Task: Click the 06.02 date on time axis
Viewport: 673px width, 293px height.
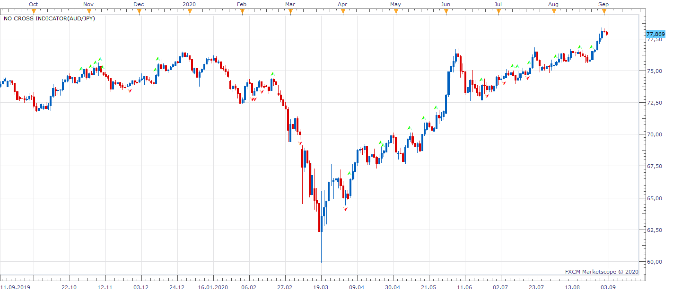Action: click(x=249, y=287)
